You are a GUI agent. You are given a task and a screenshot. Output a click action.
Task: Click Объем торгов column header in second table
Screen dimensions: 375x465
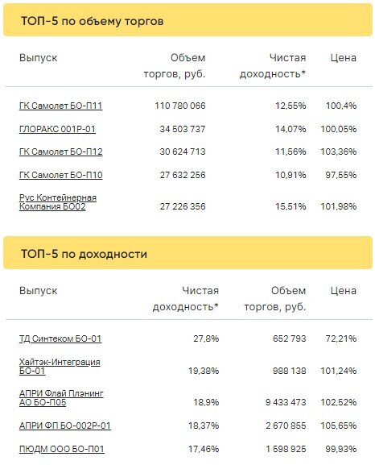275,298
